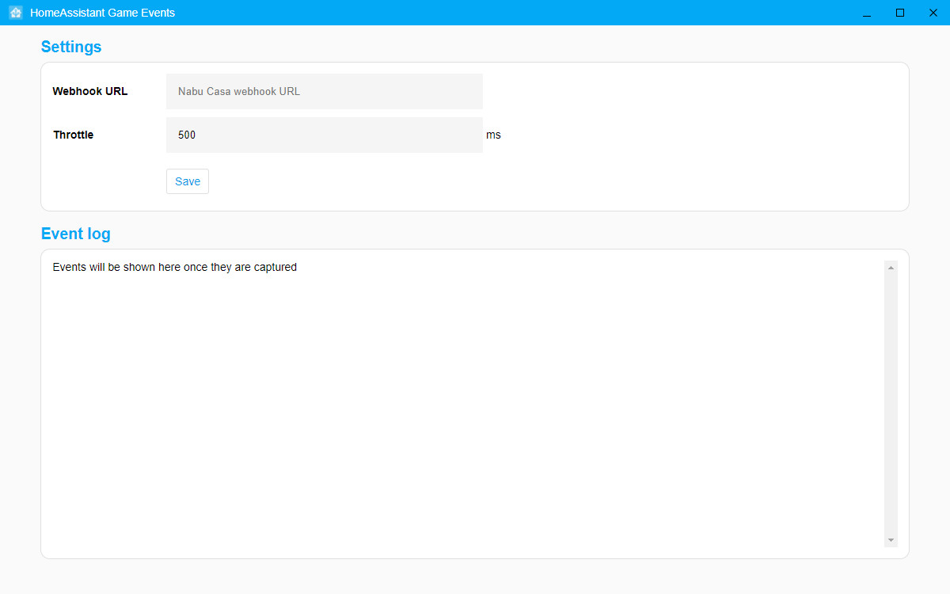Maximize the HomeAssistant Game Events window
Image resolution: width=950 pixels, height=594 pixels.
click(x=900, y=13)
